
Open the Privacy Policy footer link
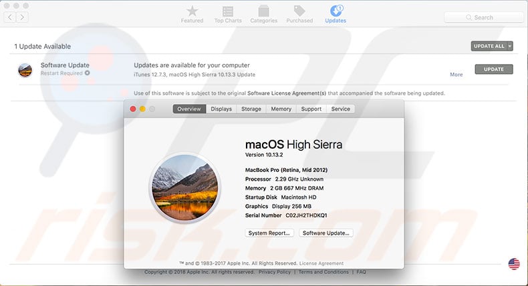[275, 272]
